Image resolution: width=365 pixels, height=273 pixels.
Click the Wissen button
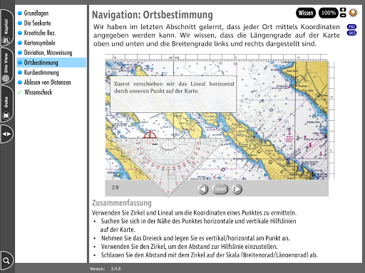[x=306, y=13]
